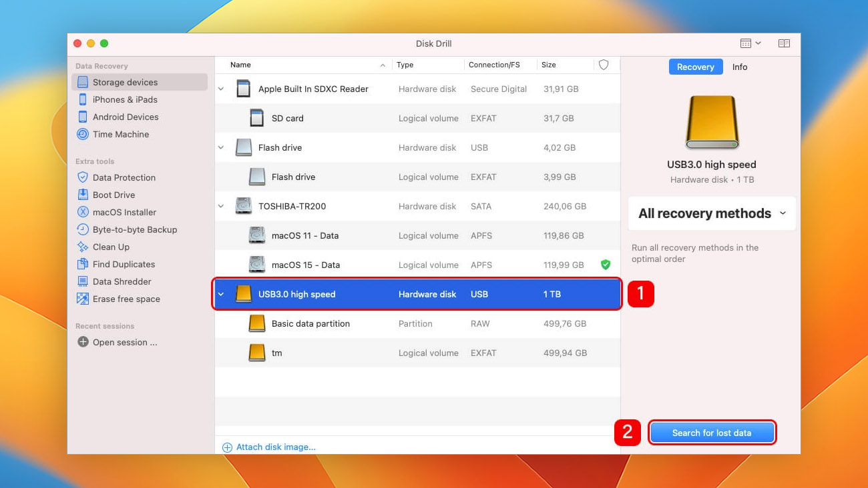Click Open session text link
The image size is (868, 488).
(x=125, y=342)
